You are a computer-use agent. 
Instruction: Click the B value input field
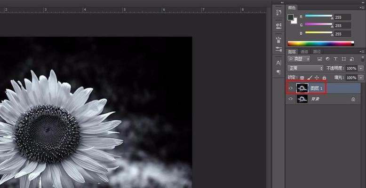tap(342, 34)
